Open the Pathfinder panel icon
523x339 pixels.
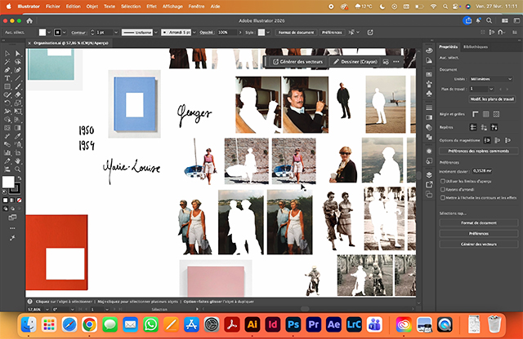[x=429, y=137]
